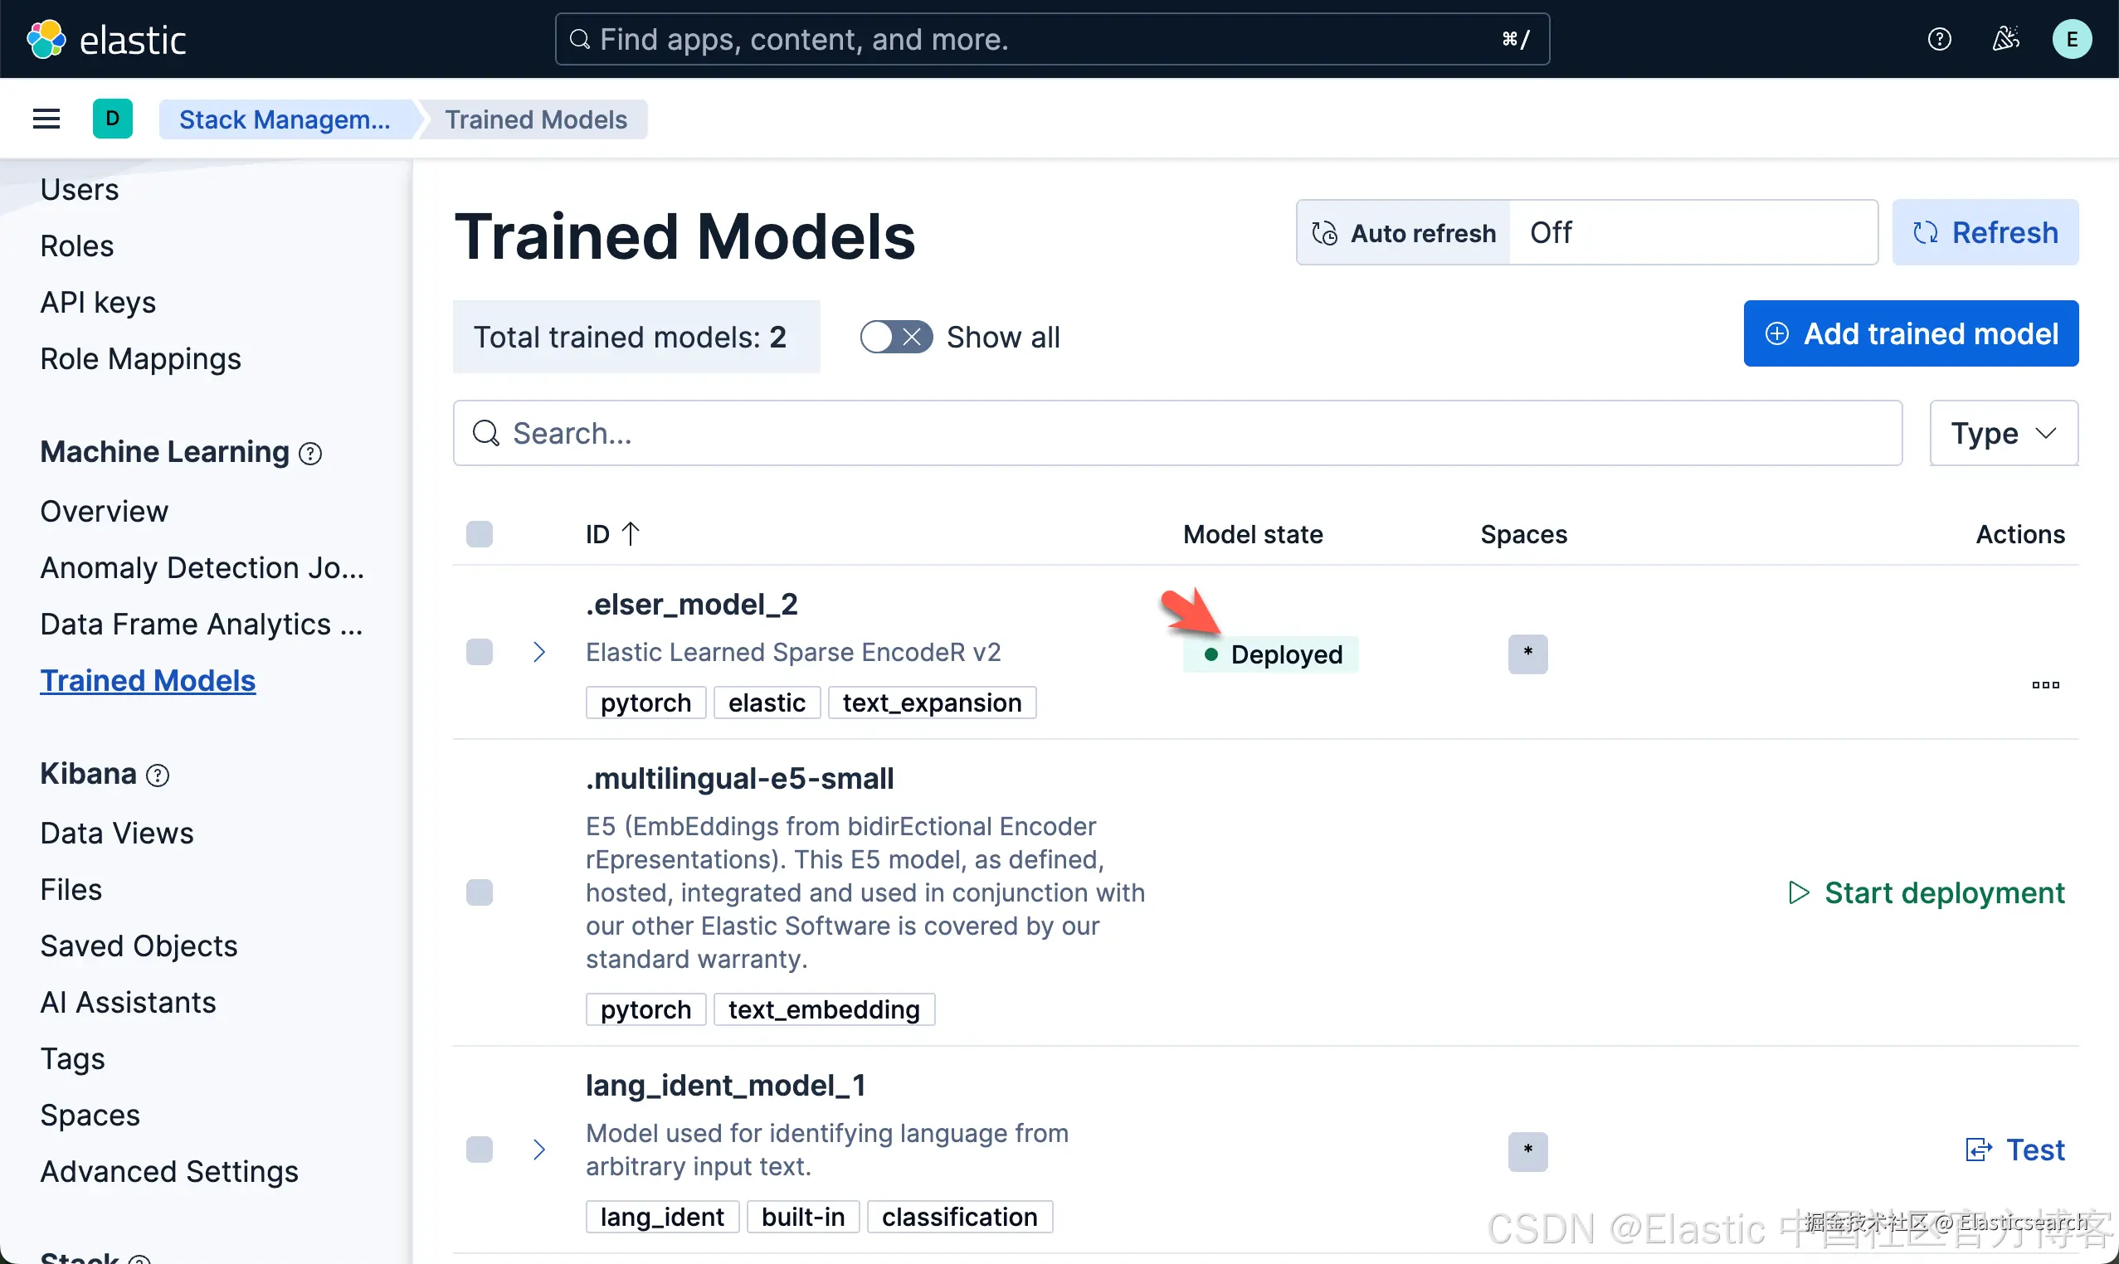Expand the .elser_model_2 row details
This screenshot has width=2119, height=1264.
(x=538, y=653)
